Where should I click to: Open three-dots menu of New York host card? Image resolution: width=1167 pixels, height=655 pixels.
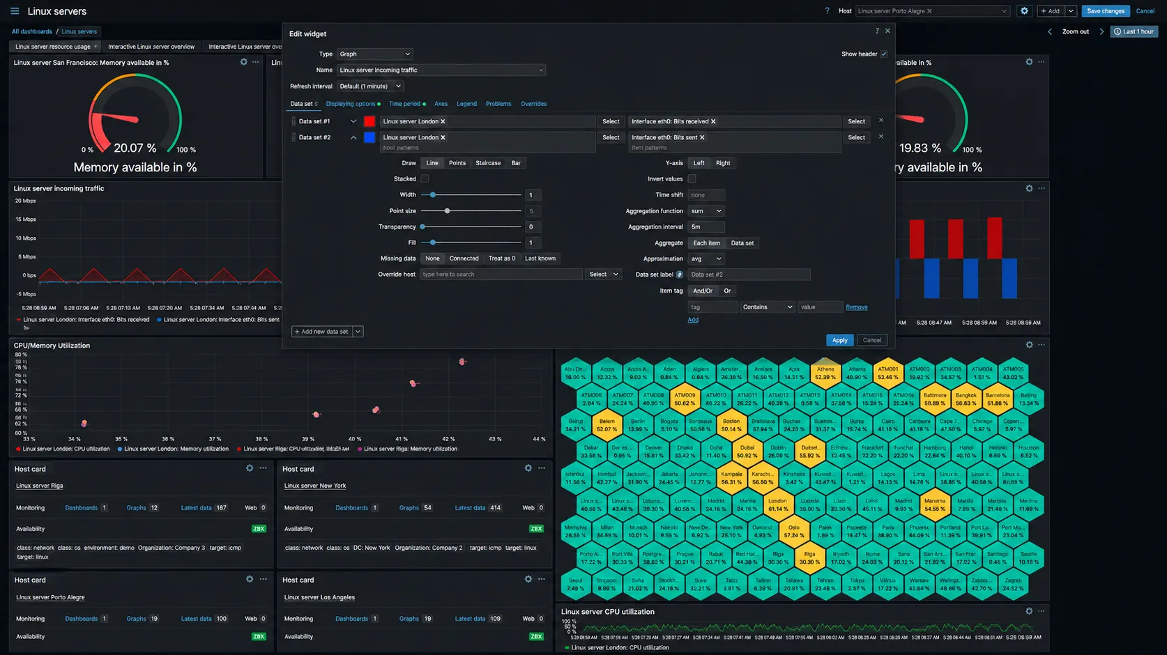coord(542,468)
